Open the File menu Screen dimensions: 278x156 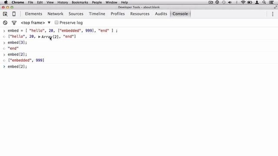pos(30,2)
